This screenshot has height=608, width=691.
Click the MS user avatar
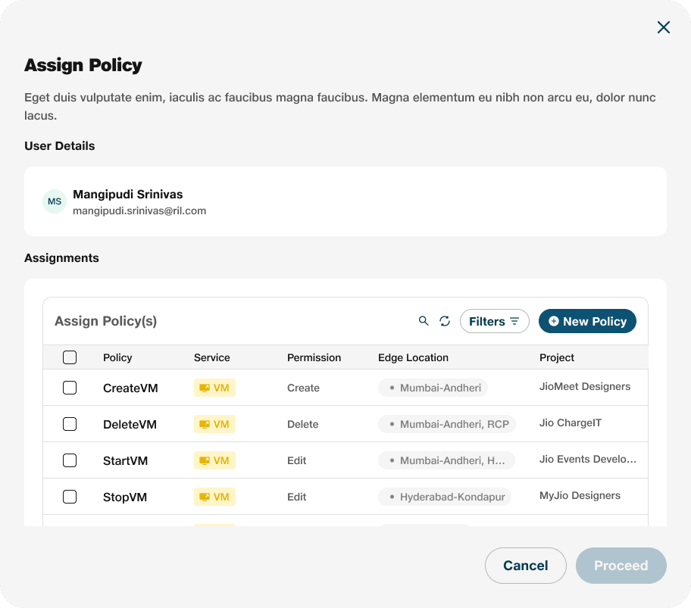click(x=55, y=201)
